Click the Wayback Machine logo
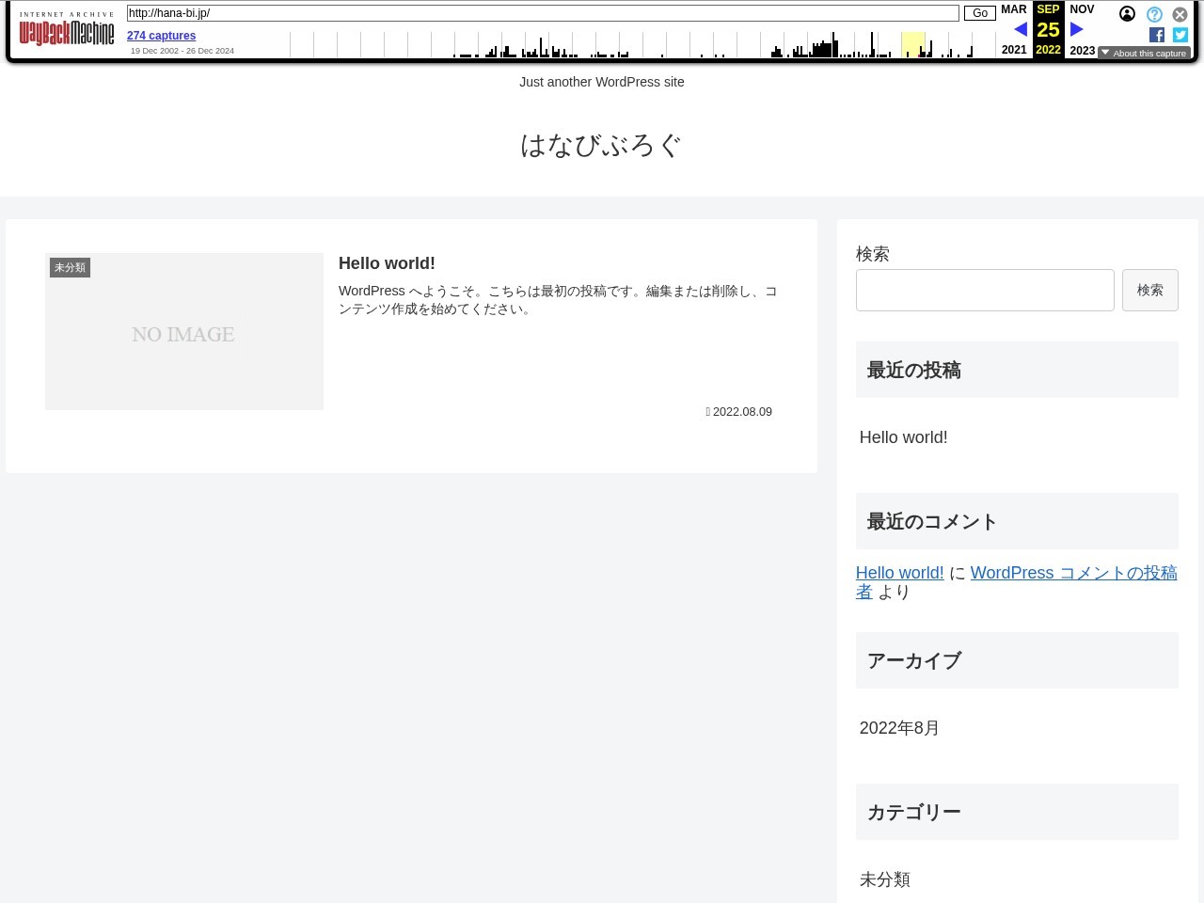 (66, 33)
